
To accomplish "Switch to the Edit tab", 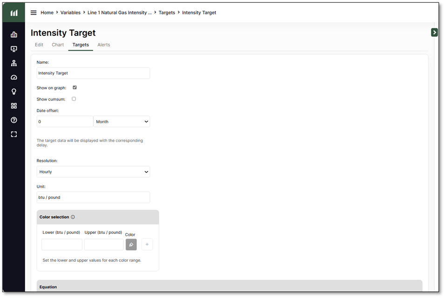I will point(39,45).
